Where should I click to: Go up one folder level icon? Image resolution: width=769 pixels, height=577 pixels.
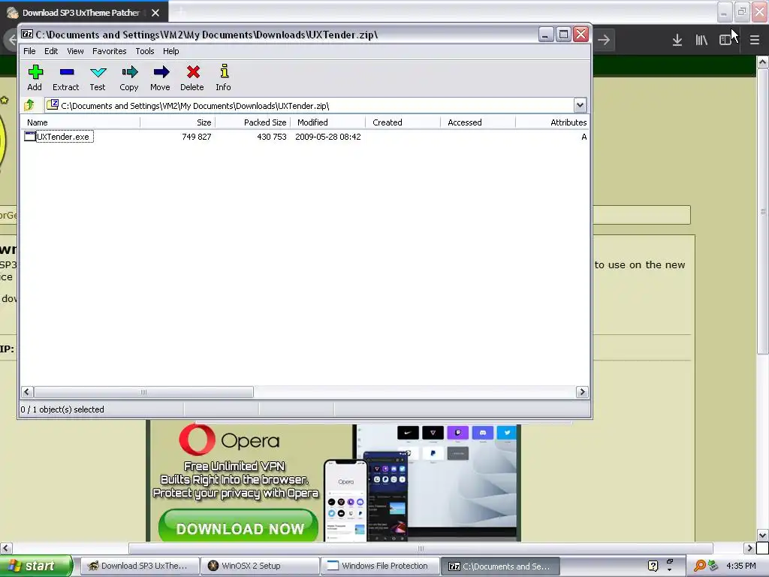[29, 105]
